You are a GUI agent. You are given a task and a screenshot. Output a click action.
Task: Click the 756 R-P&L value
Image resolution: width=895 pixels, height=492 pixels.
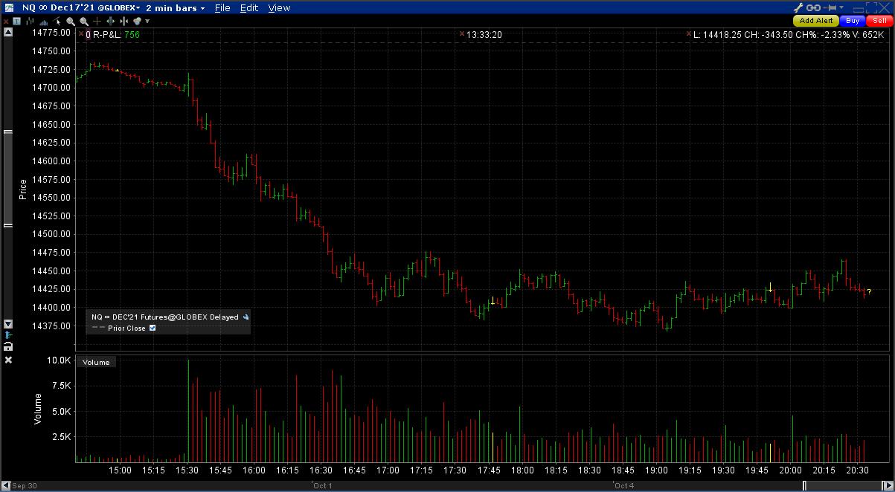tap(132, 34)
